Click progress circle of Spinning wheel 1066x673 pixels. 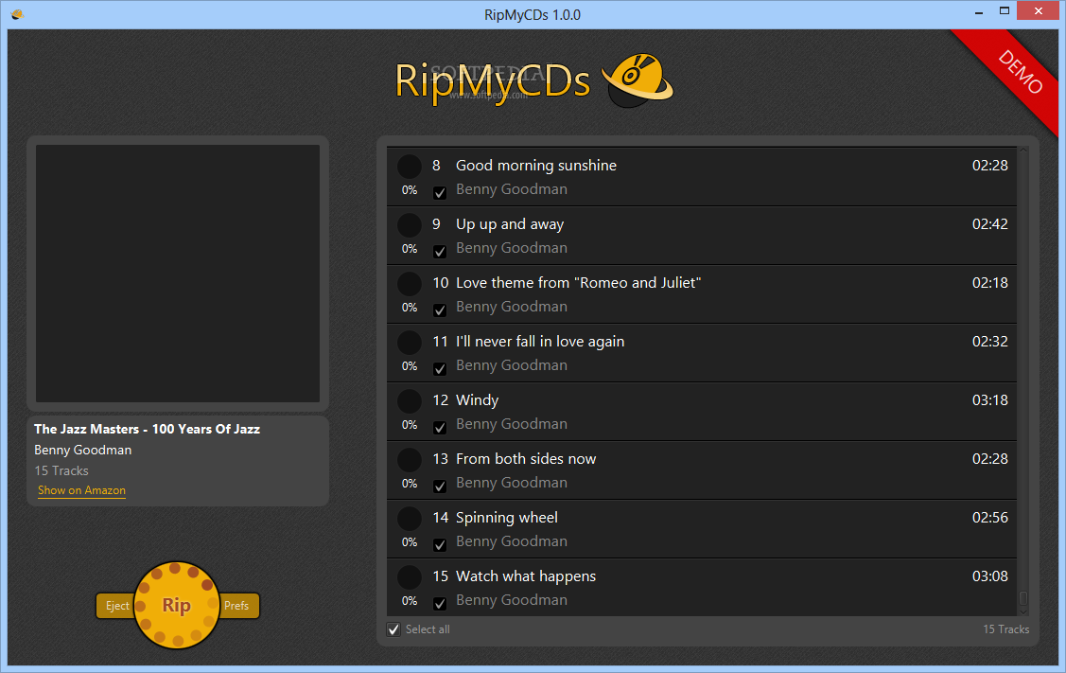(410, 518)
